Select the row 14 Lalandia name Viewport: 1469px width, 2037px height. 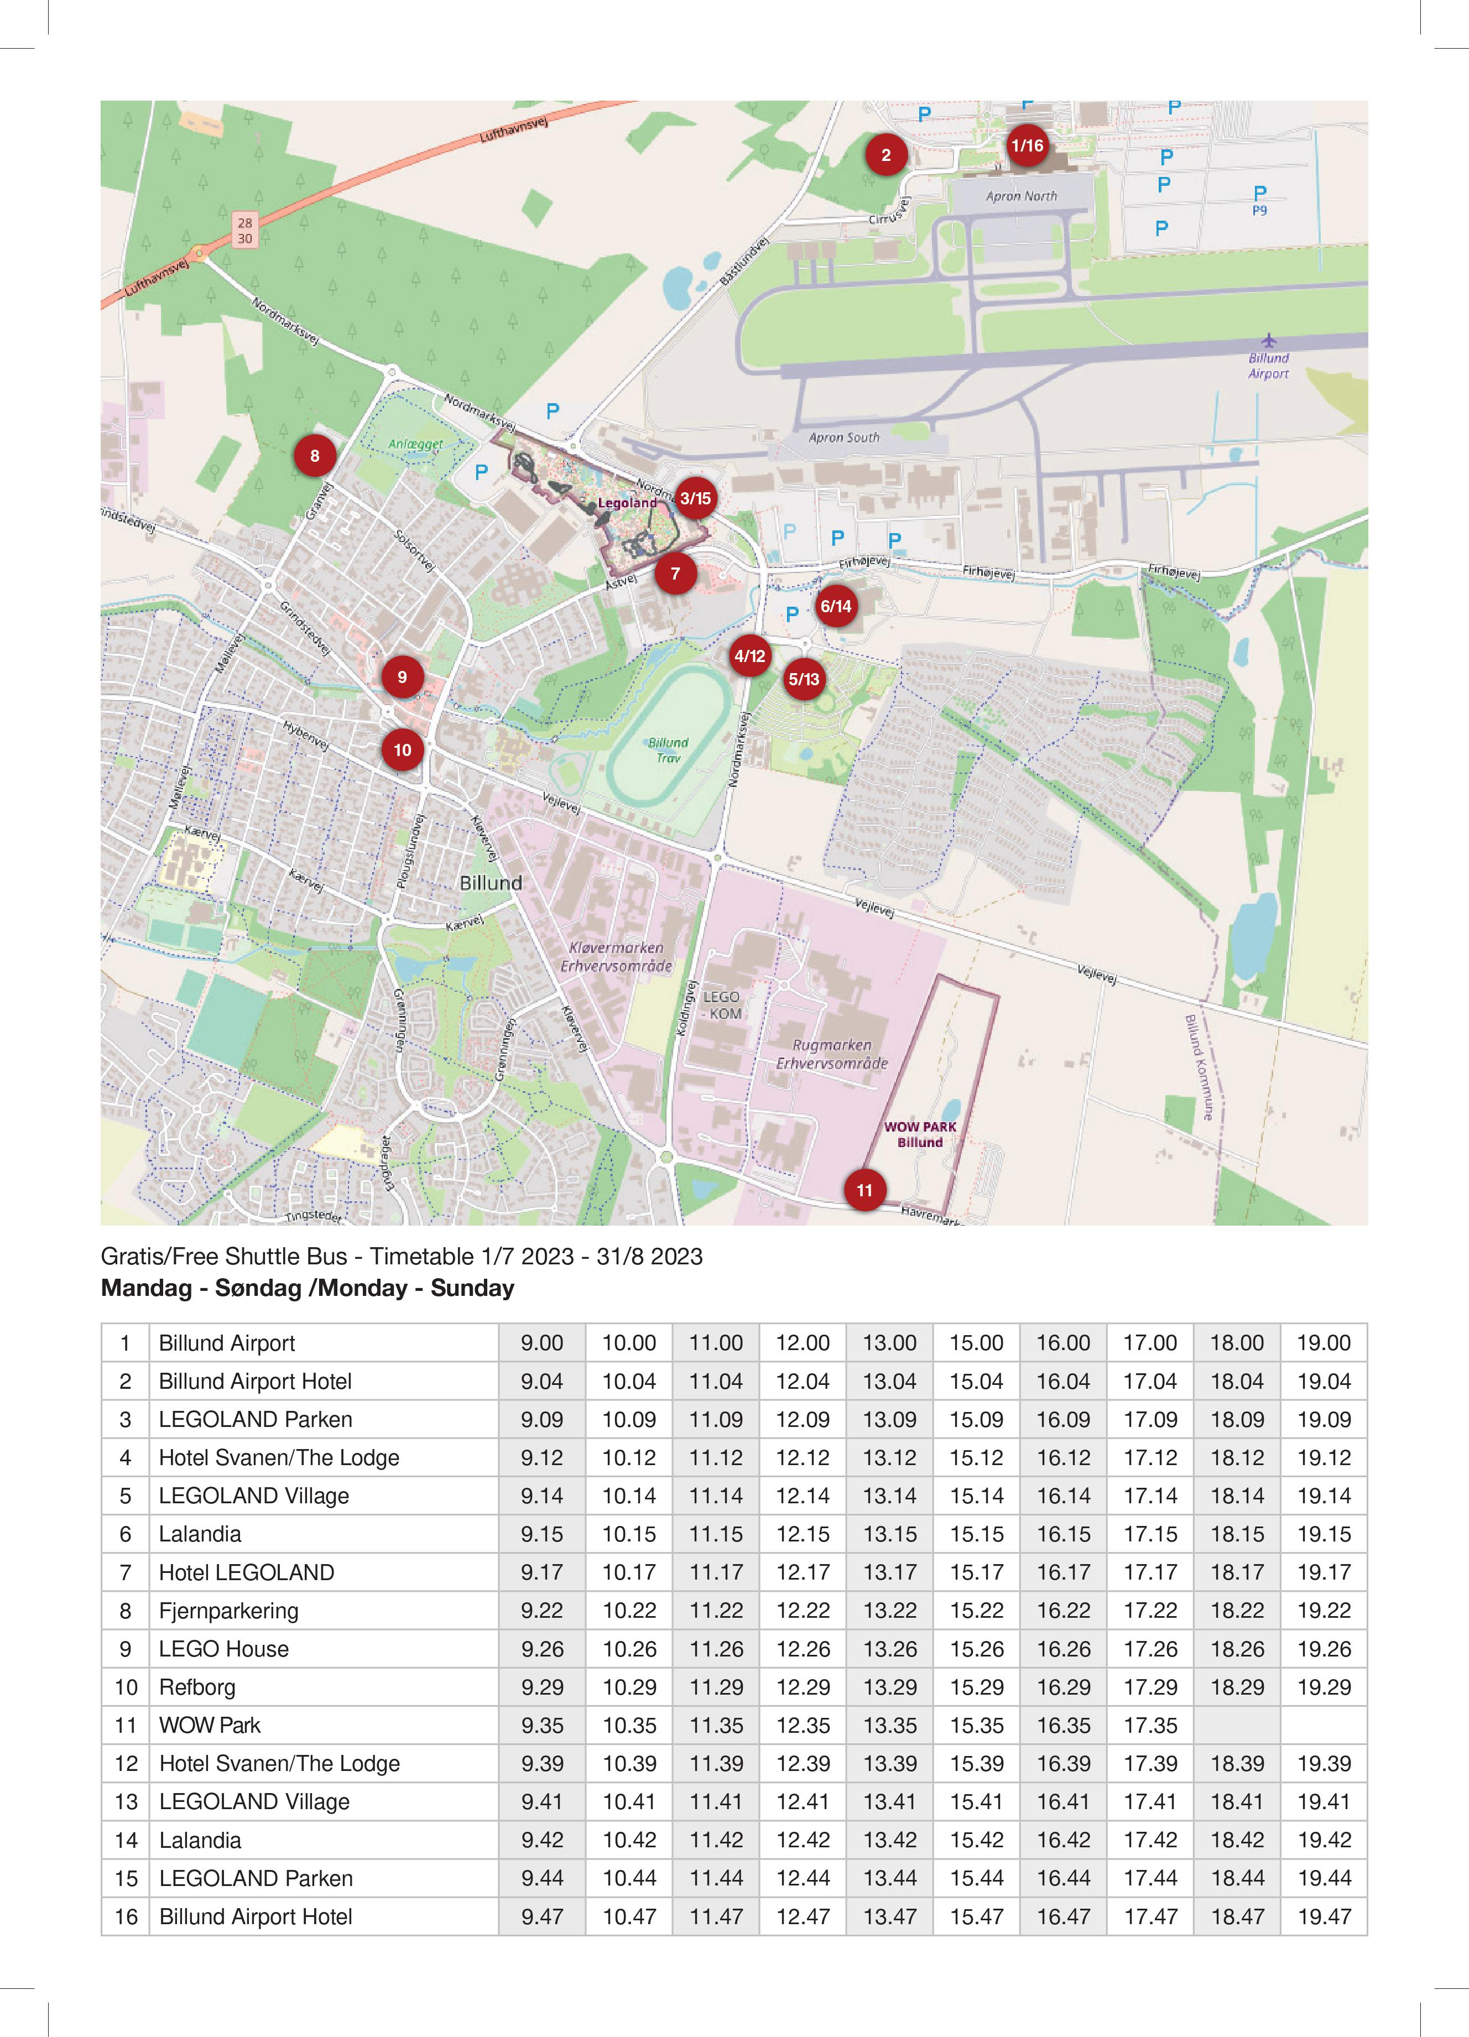point(200,1840)
